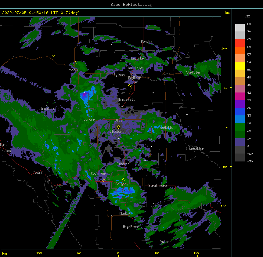The width and height of the screenshot is (263, 257).
Task: Click the yellow v marker northeast of Calgary
Action: pos(131,178)
